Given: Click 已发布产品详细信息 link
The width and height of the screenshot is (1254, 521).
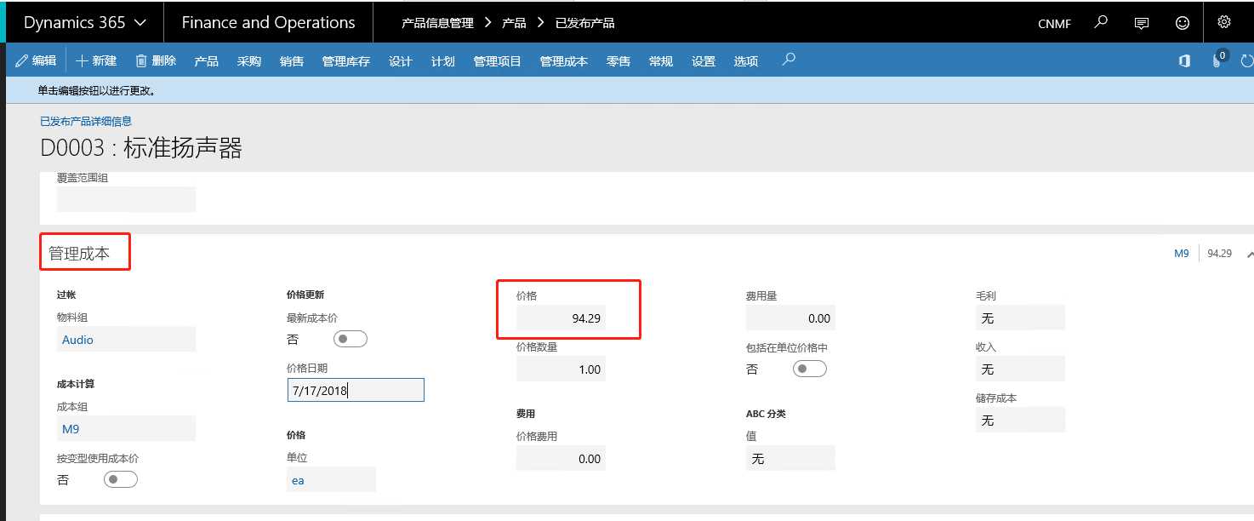Looking at the screenshot, I should 86,122.
